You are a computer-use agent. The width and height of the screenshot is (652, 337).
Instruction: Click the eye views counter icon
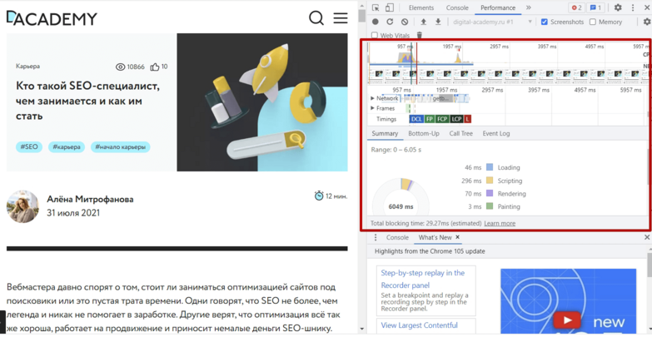pyautogui.click(x=120, y=67)
